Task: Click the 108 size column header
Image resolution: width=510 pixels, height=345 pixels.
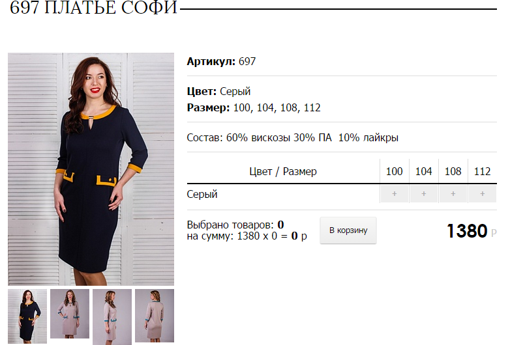Action: tap(453, 171)
